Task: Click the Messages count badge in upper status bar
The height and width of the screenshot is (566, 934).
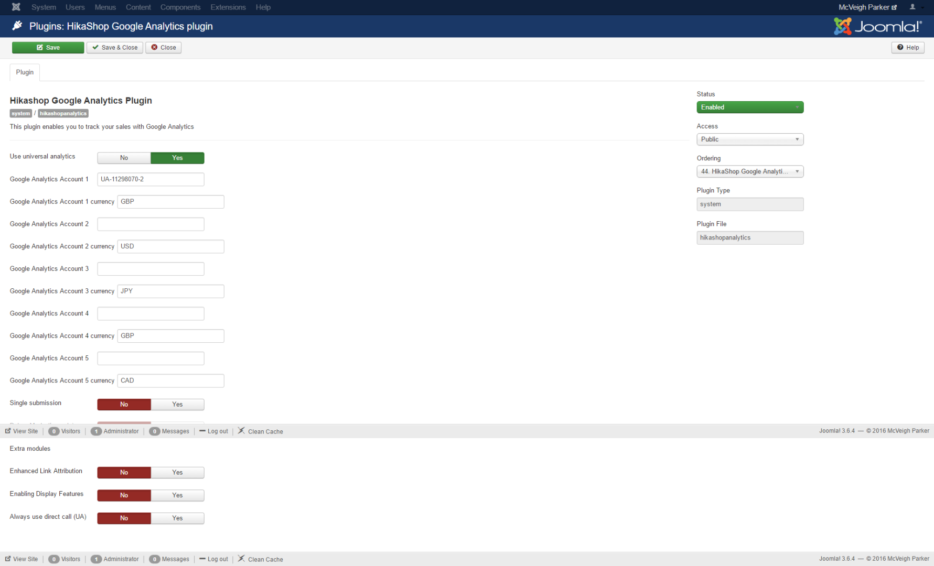Action: click(x=154, y=431)
